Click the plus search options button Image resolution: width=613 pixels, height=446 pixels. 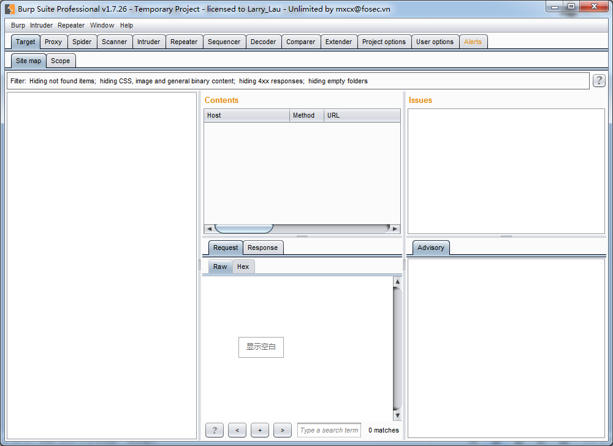click(259, 430)
